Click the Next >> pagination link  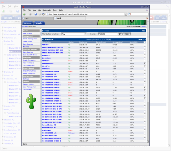pyautogui.click(x=142, y=39)
